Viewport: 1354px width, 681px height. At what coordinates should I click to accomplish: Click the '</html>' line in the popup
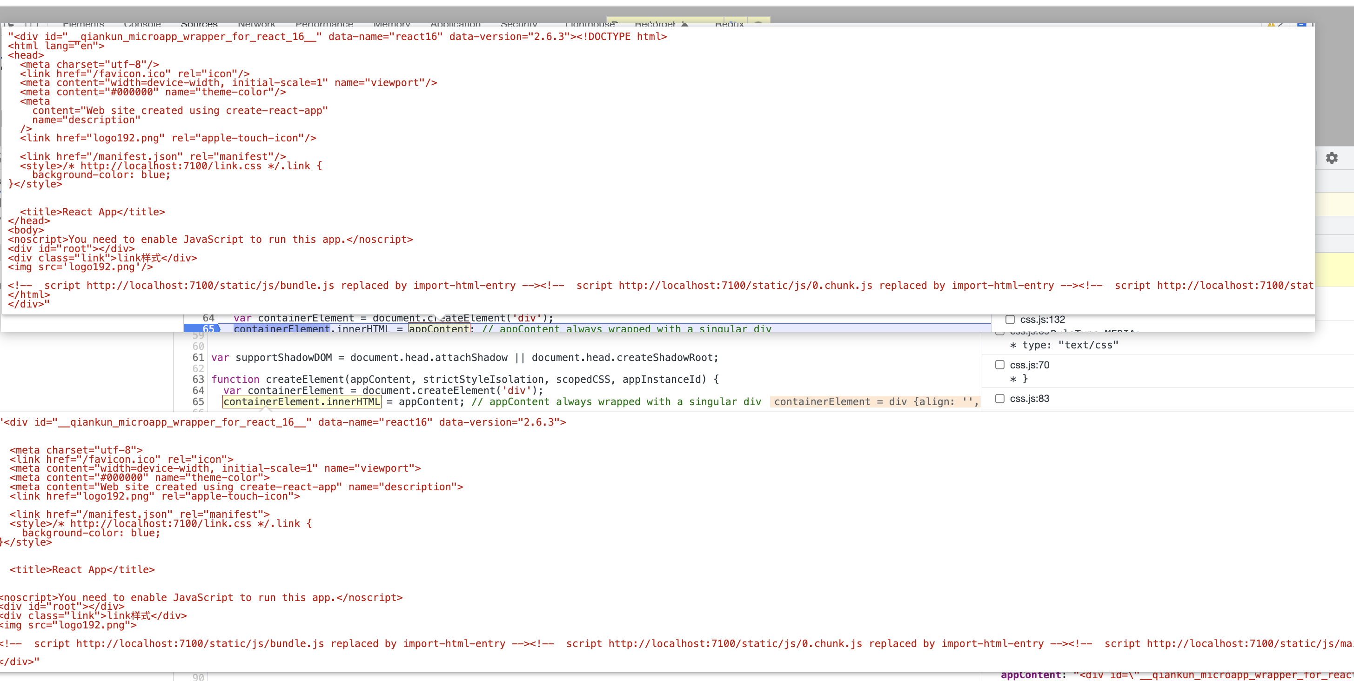click(29, 295)
